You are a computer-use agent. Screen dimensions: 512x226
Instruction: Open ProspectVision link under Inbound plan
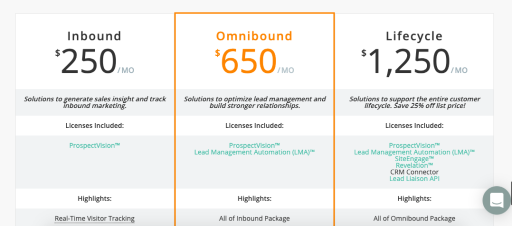coord(94,146)
